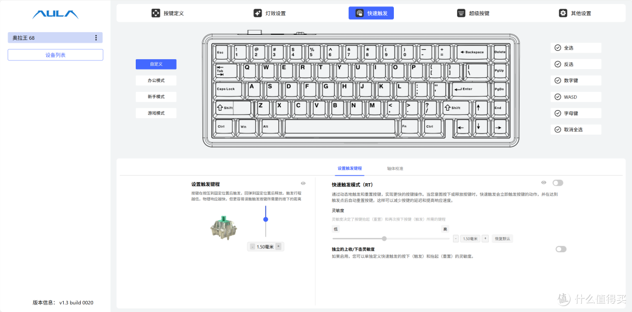Decrease sensitivity with the minus button
Image resolution: width=632 pixels, height=312 pixels.
point(456,239)
